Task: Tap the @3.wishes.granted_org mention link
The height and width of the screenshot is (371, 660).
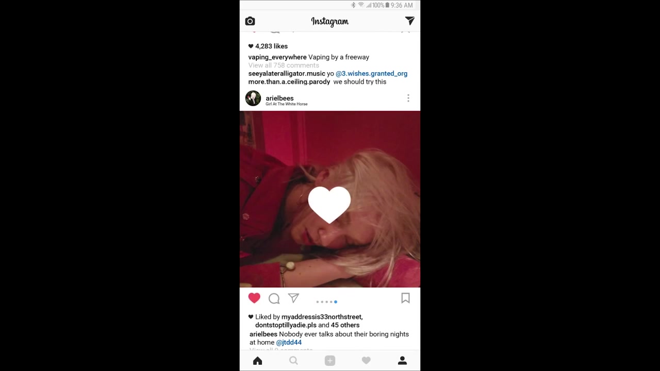Action: tap(371, 74)
